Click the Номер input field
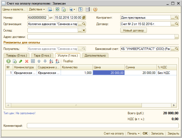 pyautogui.click(x=38, y=18)
